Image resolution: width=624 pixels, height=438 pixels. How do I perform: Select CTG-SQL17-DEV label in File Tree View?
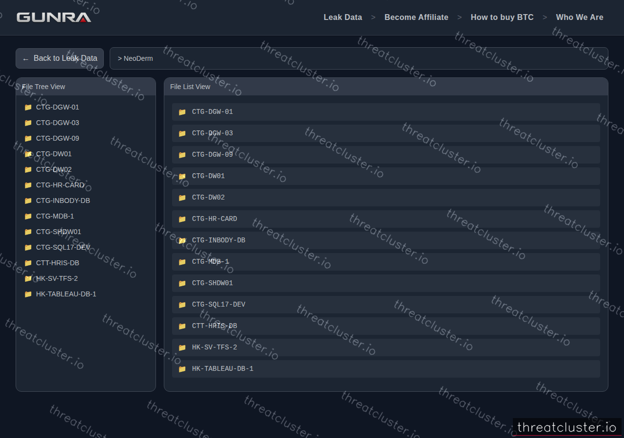click(x=63, y=247)
